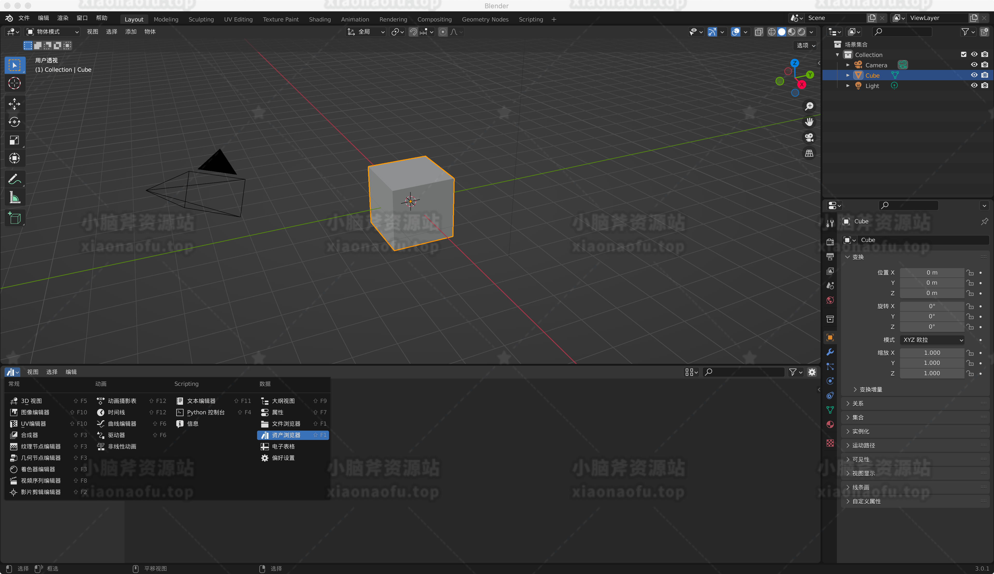This screenshot has height=574, width=994.
Task: Hide the Light object in viewport
Action: 974,86
